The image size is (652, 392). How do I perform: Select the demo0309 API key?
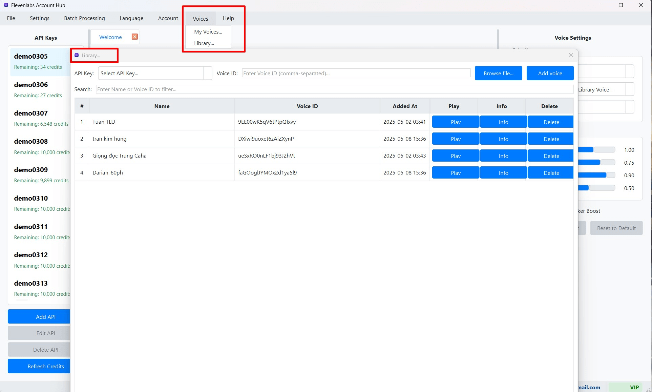point(40,175)
